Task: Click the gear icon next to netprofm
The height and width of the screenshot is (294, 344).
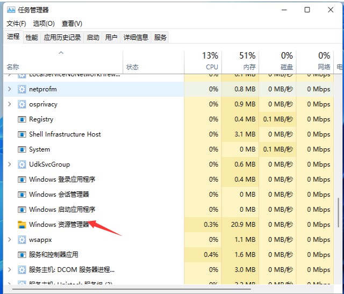Action: pyautogui.click(x=22, y=89)
